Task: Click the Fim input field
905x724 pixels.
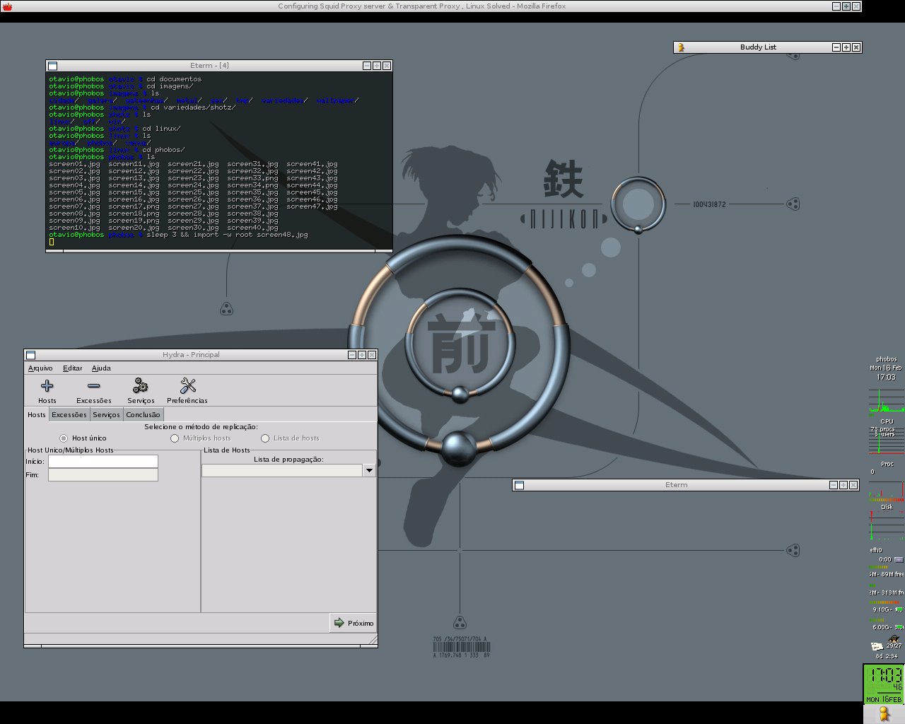Action: click(103, 475)
